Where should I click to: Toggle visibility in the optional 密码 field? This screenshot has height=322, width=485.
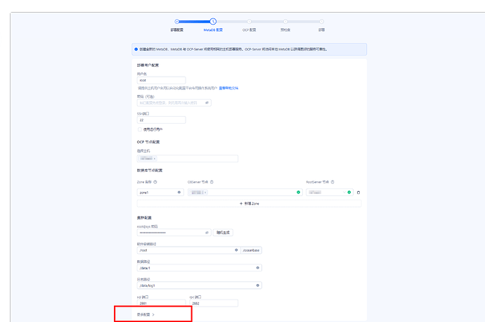[207, 103]
